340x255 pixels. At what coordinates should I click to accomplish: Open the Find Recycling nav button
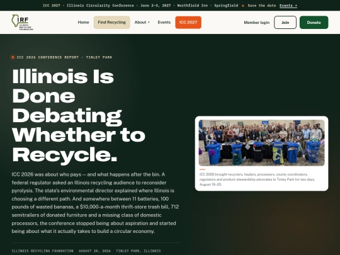pos(111,22)
